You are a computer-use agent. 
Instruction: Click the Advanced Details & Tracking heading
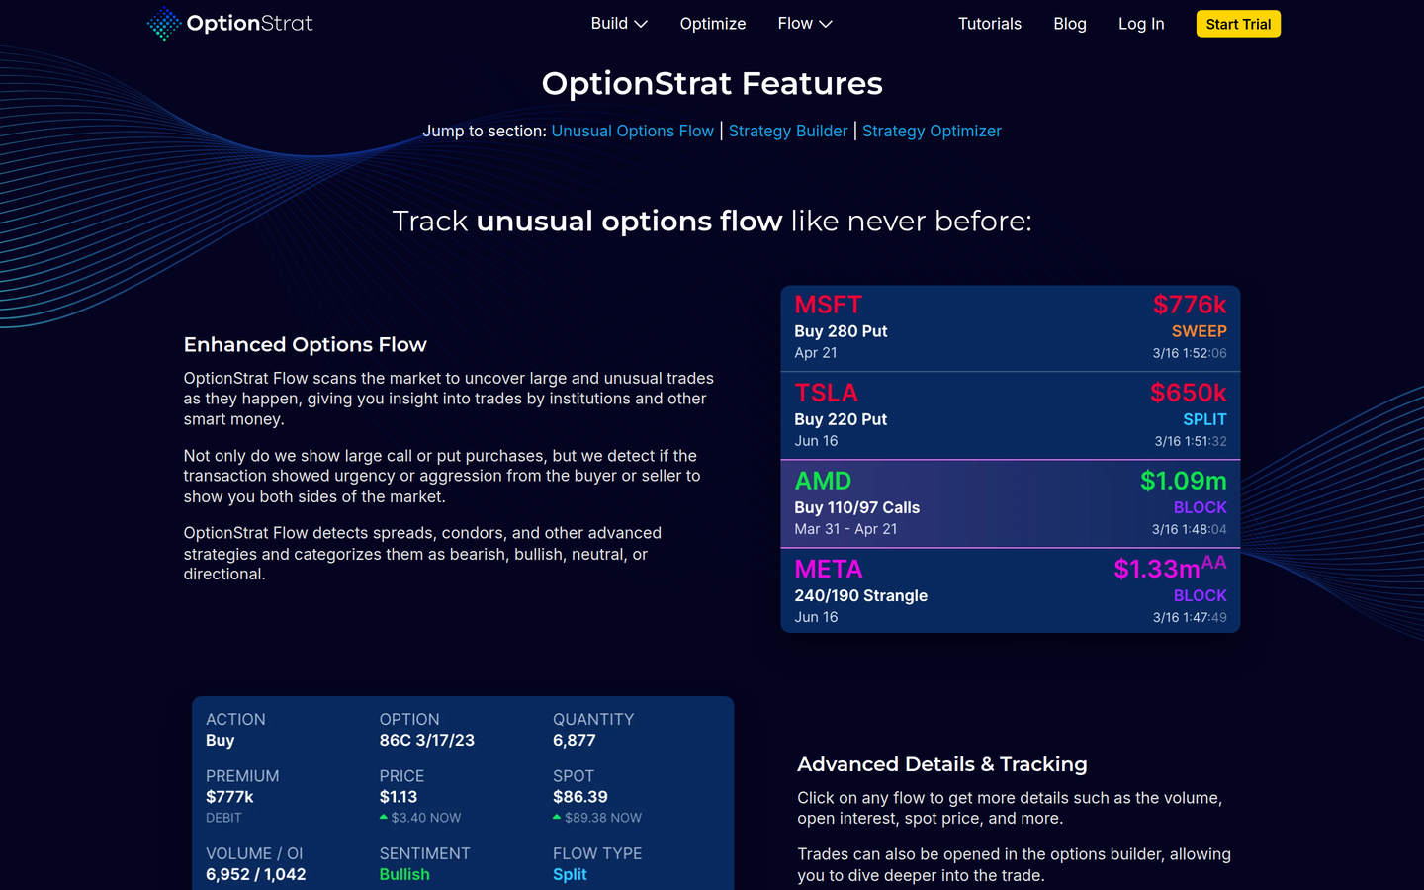942,764
